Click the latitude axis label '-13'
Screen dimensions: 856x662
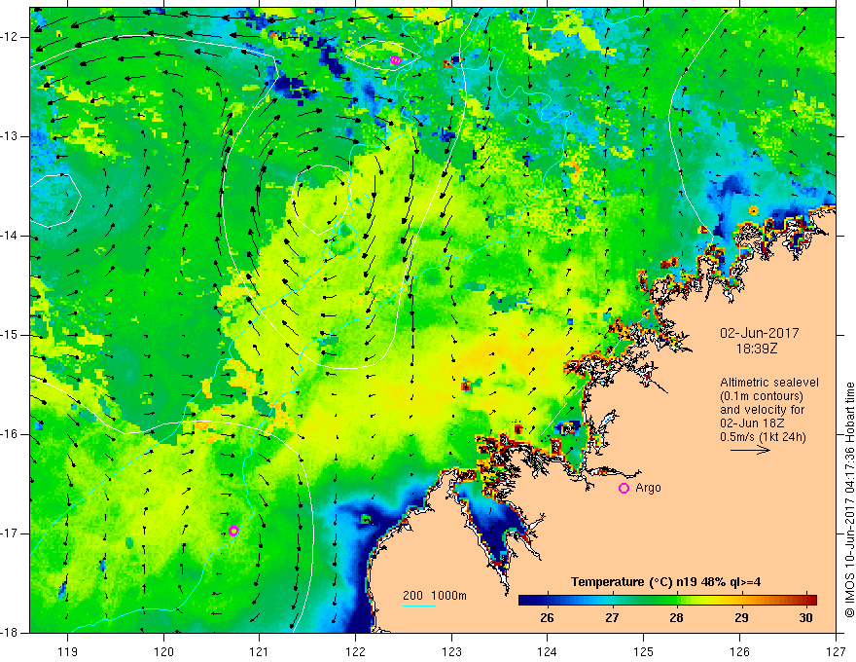[x=10, y=136]
